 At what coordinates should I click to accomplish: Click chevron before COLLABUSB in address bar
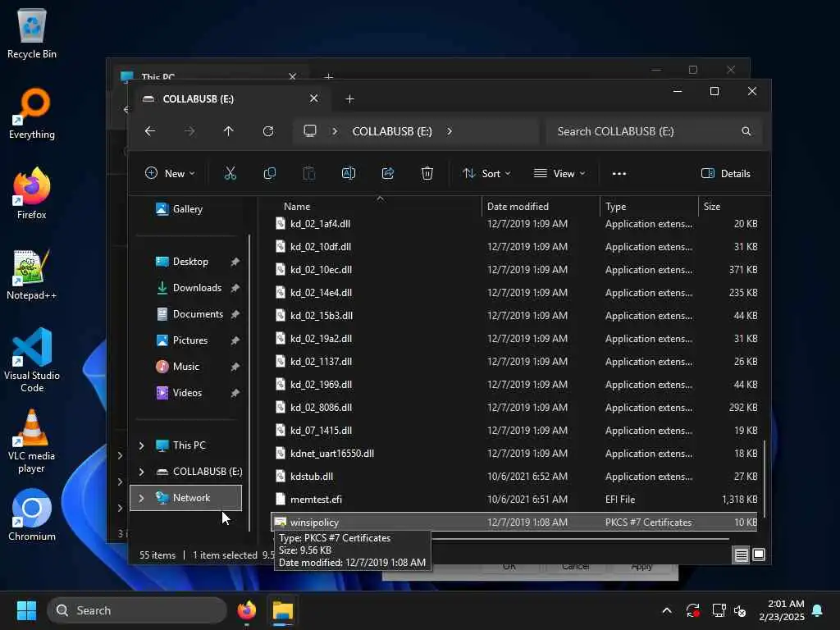point(335,131)
